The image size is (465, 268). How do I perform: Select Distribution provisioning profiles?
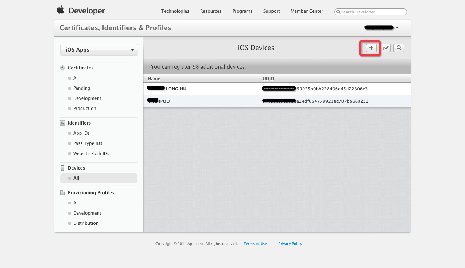click(x=86, y=223)
